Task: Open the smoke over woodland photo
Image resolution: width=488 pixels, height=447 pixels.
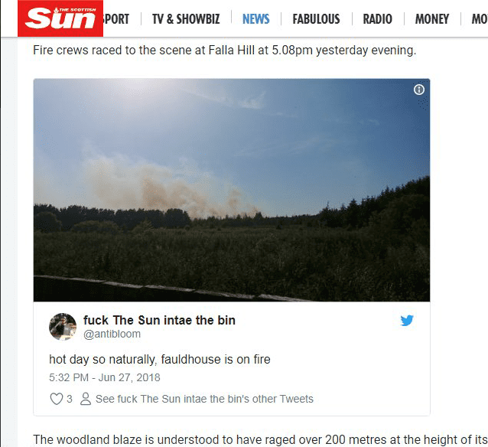Action: (x=232, y=190)
